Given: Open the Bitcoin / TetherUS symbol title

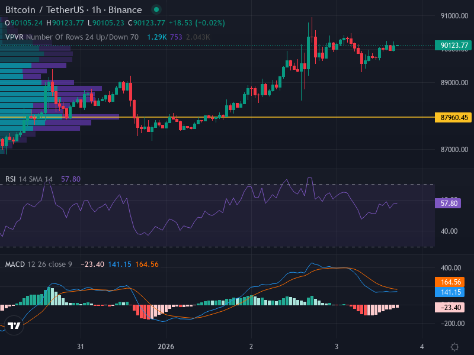Looking at the screenshot, I should point(73,10).
